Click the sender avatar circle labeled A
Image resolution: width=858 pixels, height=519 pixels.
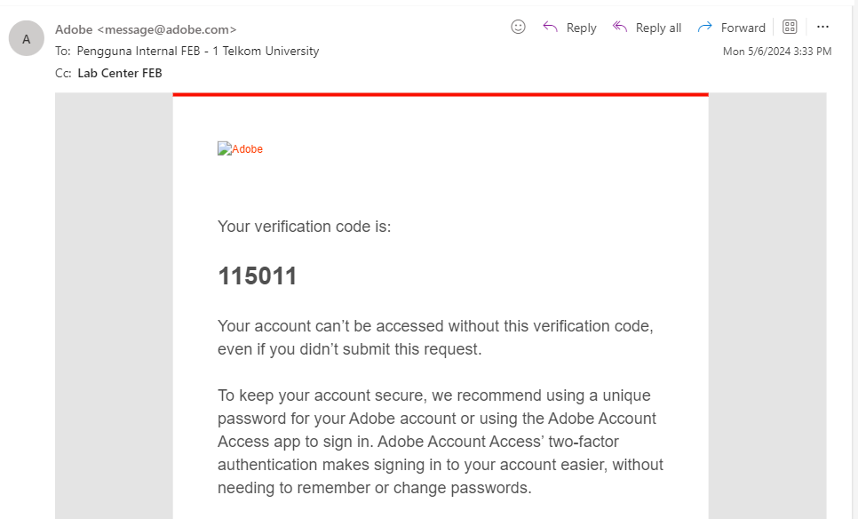coord(26,37)
